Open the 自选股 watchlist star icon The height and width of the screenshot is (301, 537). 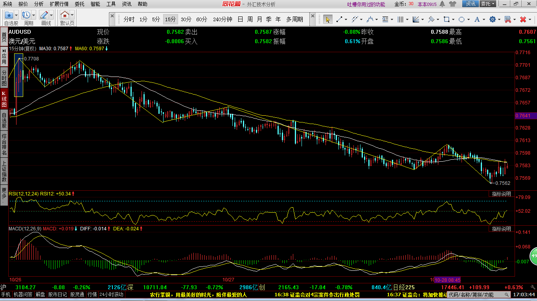point(9,15)
